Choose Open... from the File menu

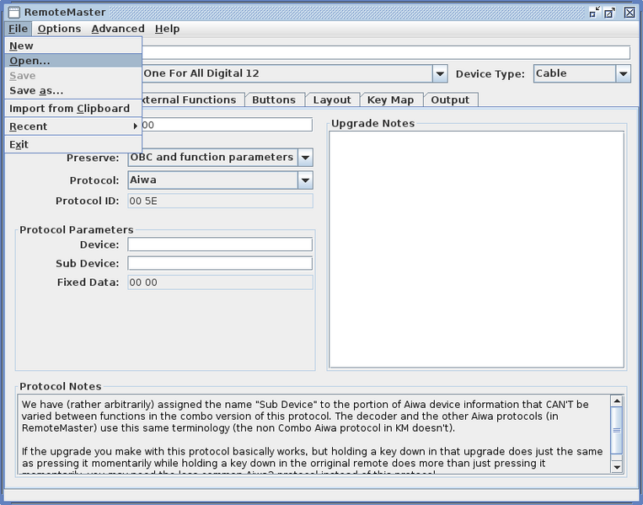tap(73, 61)
